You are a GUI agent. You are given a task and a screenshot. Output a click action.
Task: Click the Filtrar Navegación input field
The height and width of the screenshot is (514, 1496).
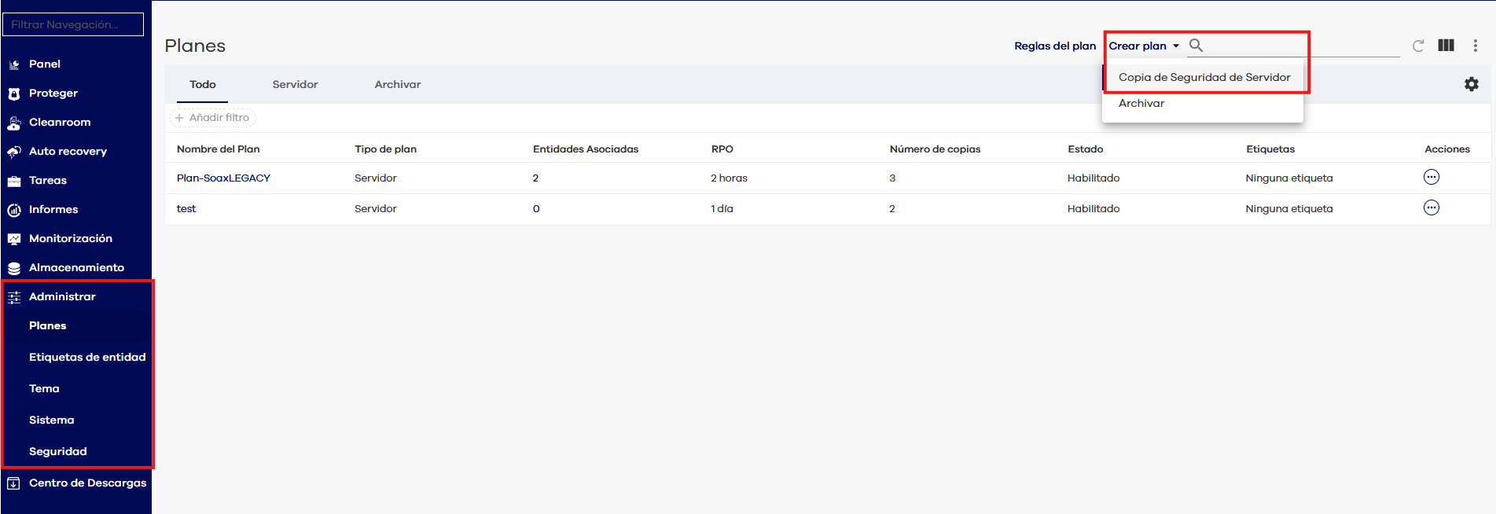73,24
